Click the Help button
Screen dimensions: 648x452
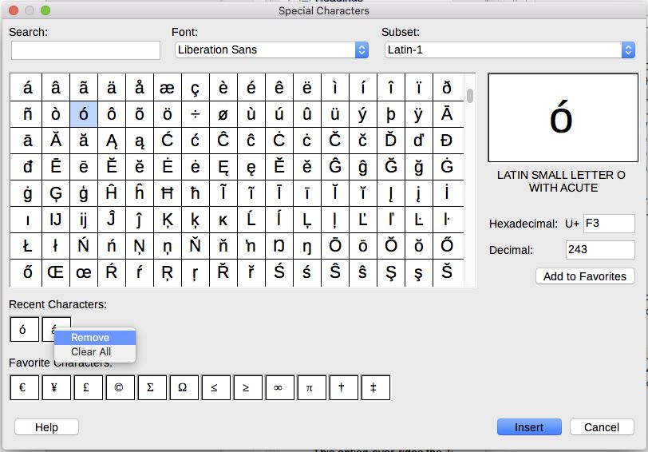(46, 427)
